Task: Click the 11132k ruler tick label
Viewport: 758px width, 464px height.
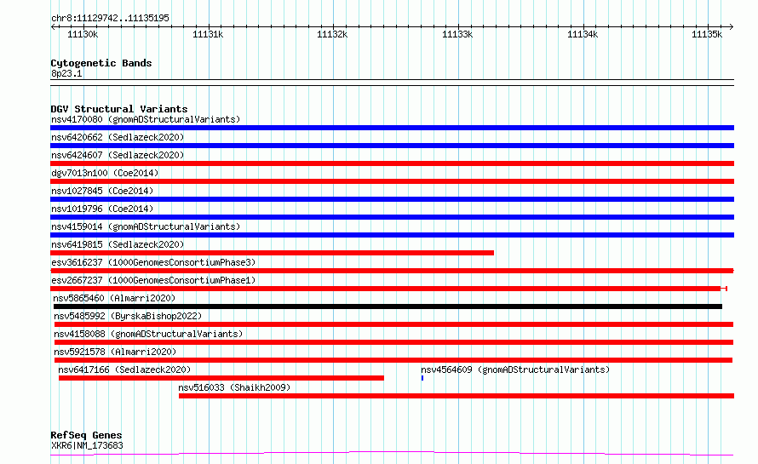Action: (x=332, y=34)
